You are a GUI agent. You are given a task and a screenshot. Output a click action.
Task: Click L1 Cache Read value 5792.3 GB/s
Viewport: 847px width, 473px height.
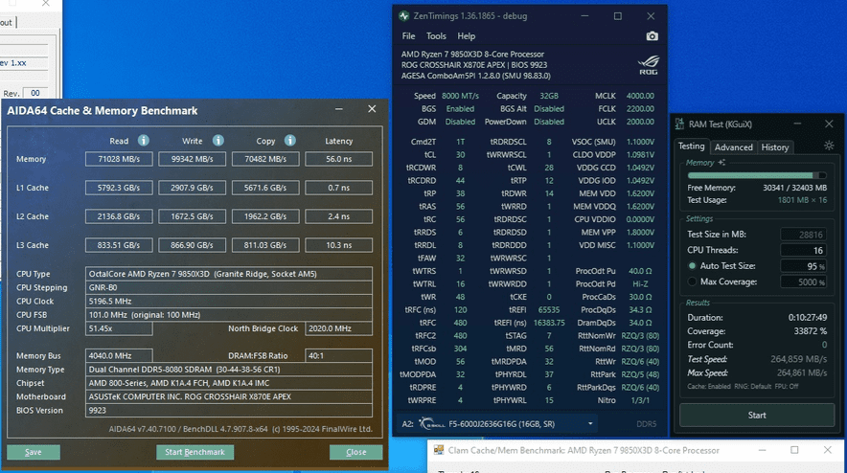pyautogui.click(x=119, y=188)
